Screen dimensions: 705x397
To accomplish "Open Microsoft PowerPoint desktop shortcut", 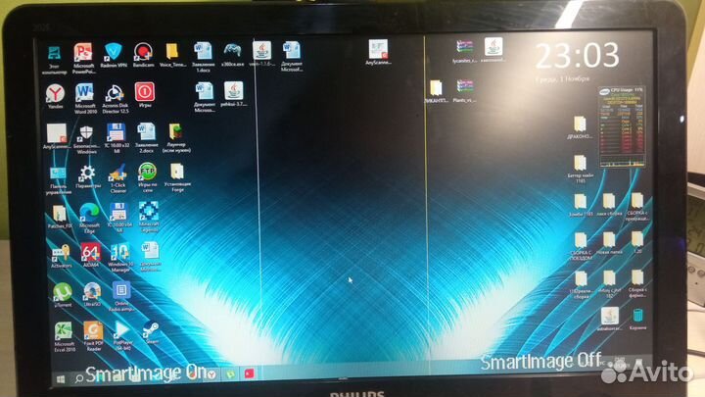I will [83, 52].
